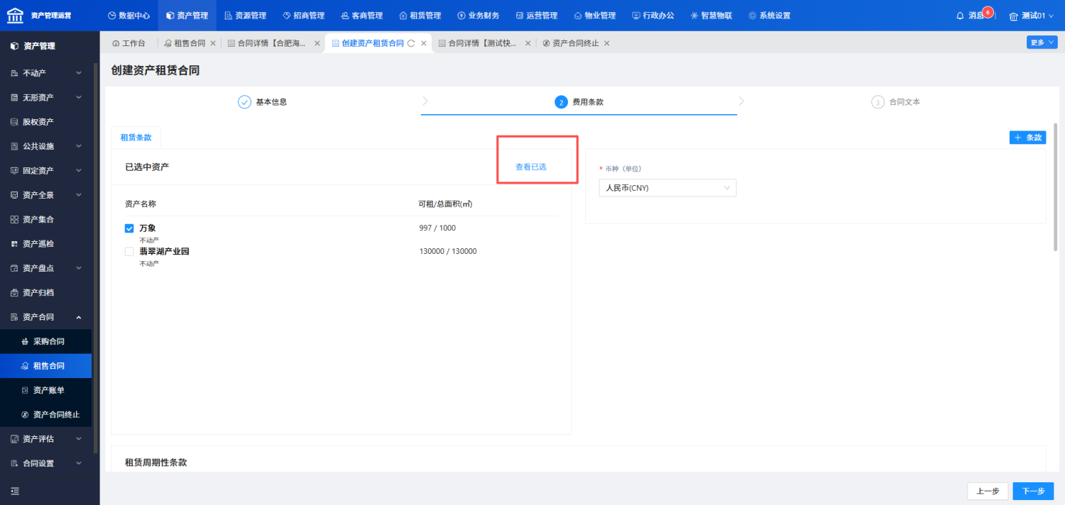This screenshot has width=1065, height=505.
Task: Open 数据中心 in the top navigation
Action: [129, 16]
